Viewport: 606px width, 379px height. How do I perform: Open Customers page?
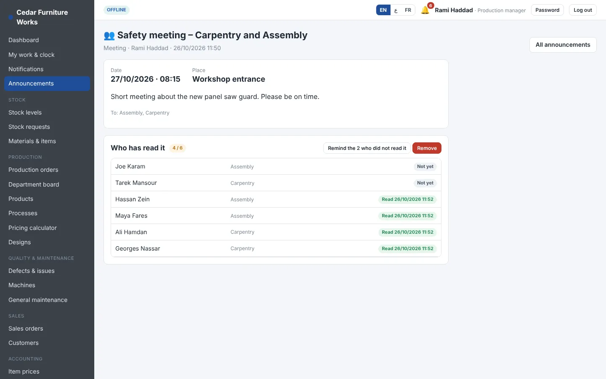tap(47, 343)
